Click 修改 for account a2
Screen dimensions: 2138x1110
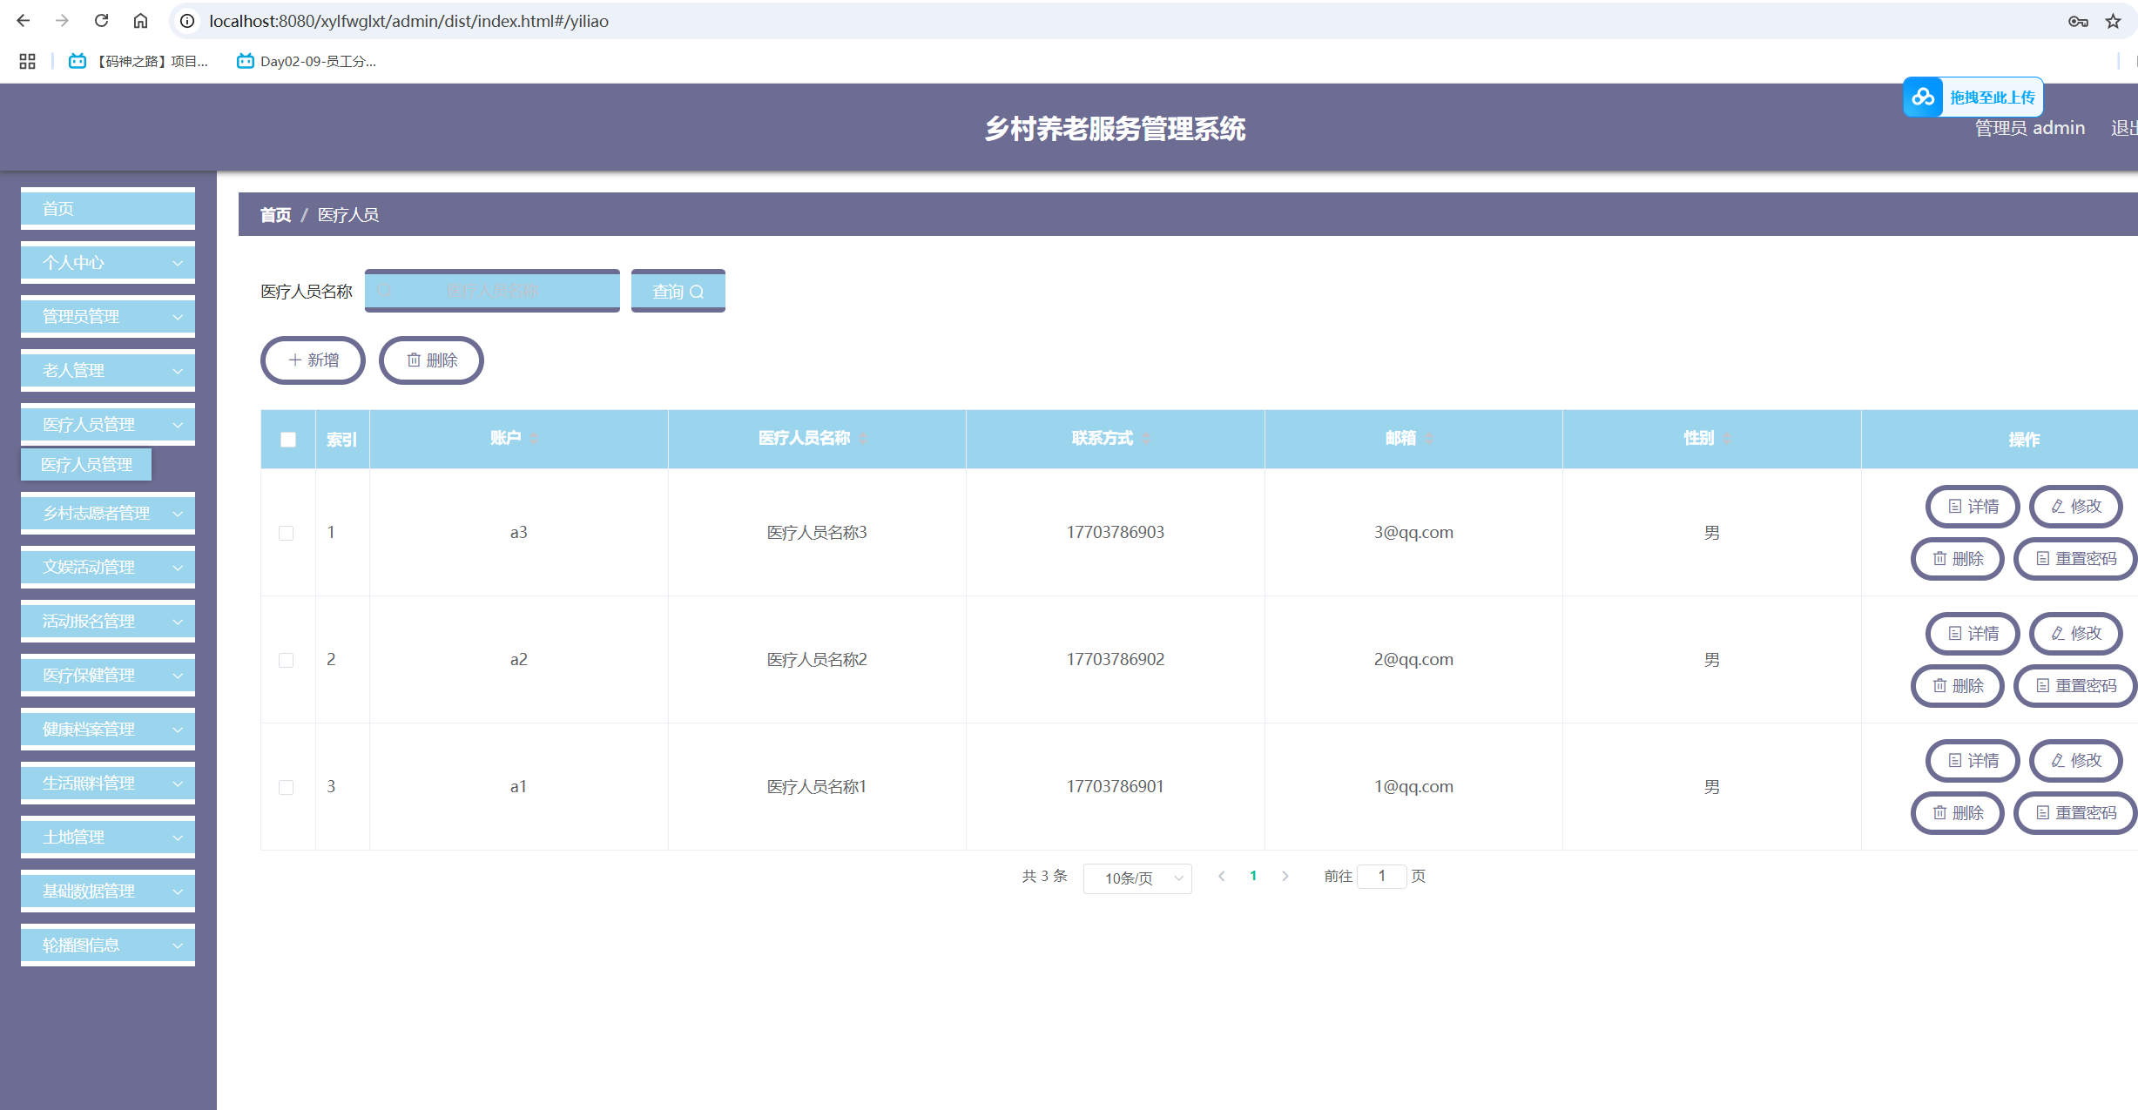2076,634
